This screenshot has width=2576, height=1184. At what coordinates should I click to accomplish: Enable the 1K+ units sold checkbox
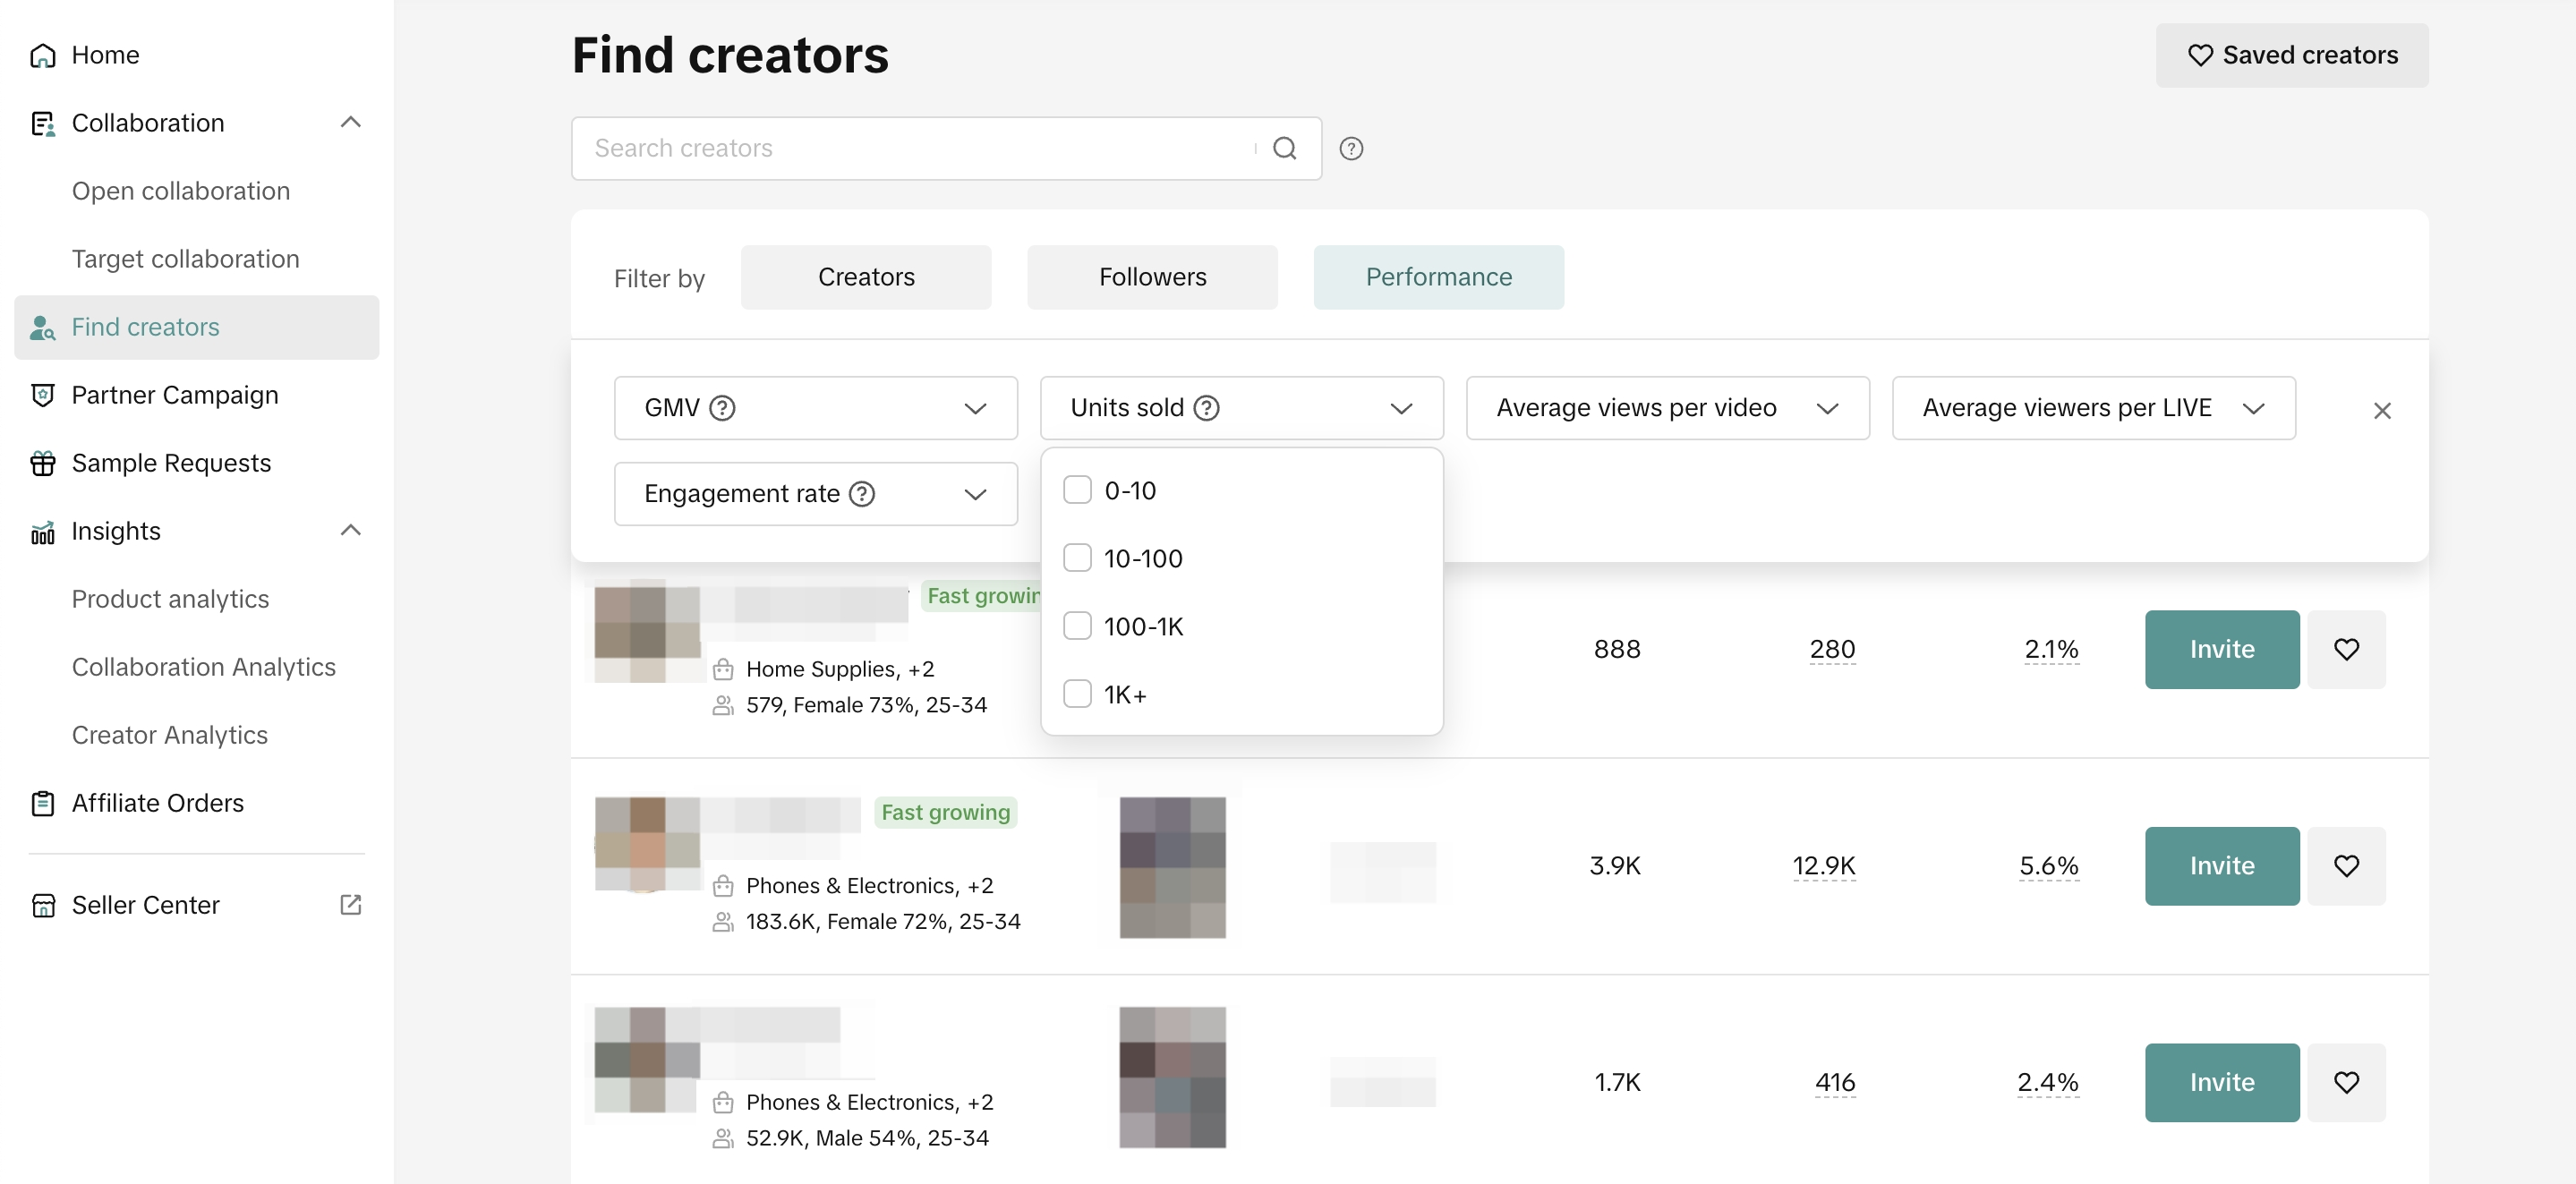coord(1076,694)
